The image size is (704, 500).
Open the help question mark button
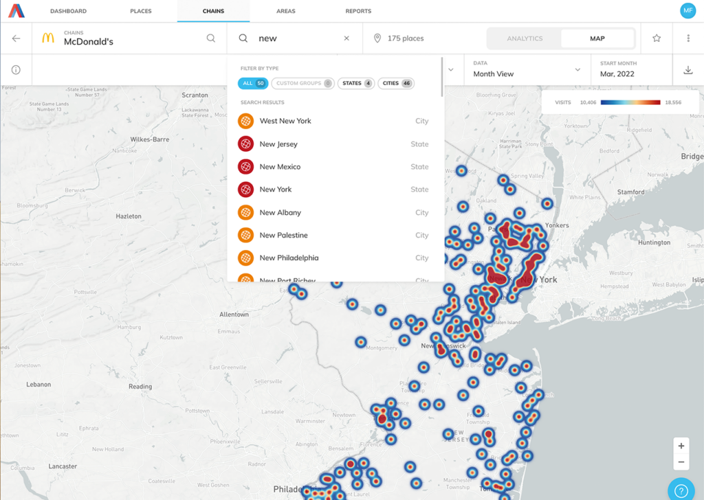(681, 490)
